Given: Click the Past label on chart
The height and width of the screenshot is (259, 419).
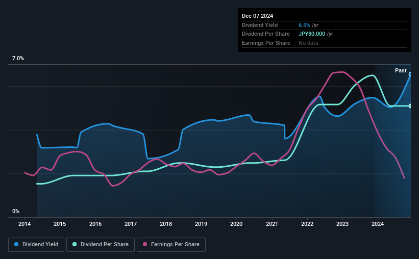Looking at the screenshot, I should [x=401, y=70].
